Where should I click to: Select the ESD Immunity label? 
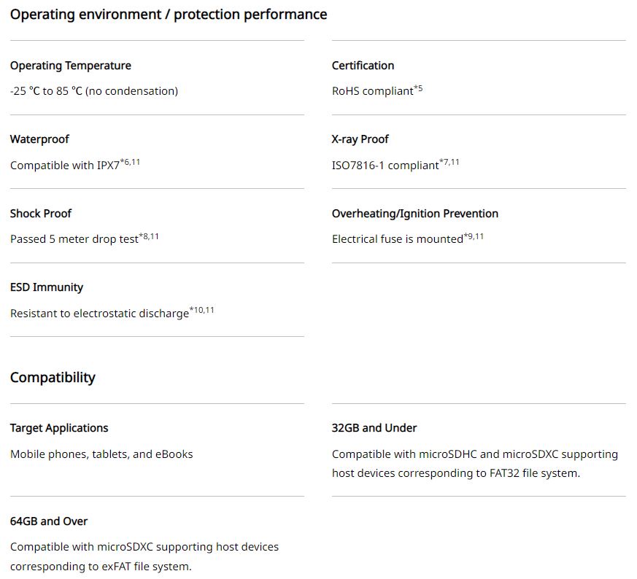tap(47, 287)
